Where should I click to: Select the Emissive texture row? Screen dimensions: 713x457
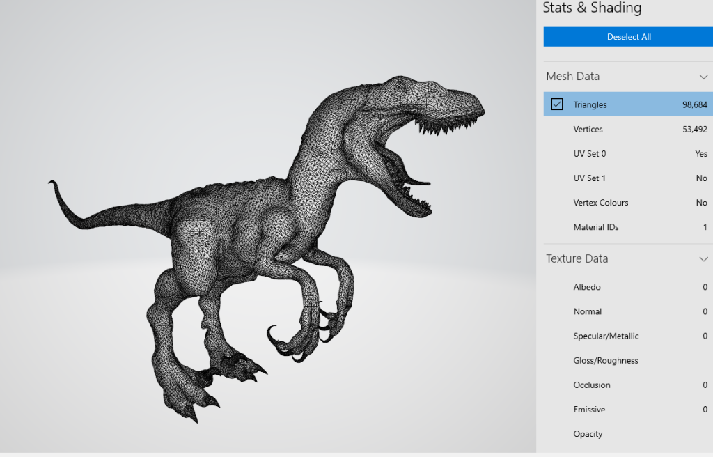pos(629,410)
